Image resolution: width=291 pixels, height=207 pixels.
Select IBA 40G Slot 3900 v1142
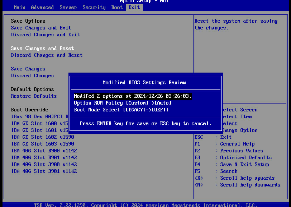click(44, 164)
